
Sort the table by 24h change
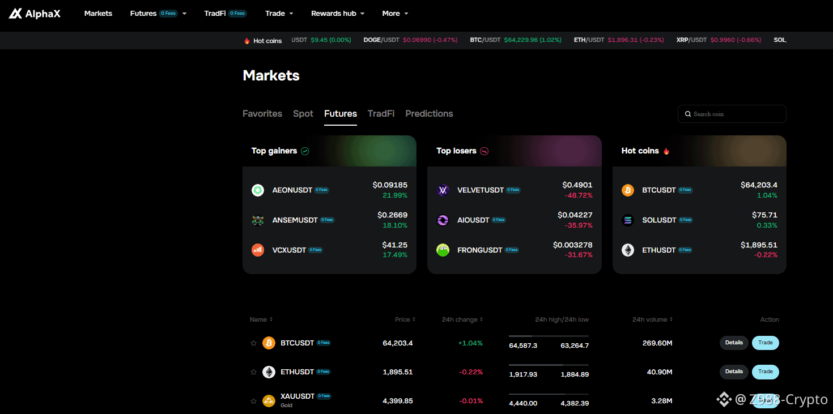[462, 319]
